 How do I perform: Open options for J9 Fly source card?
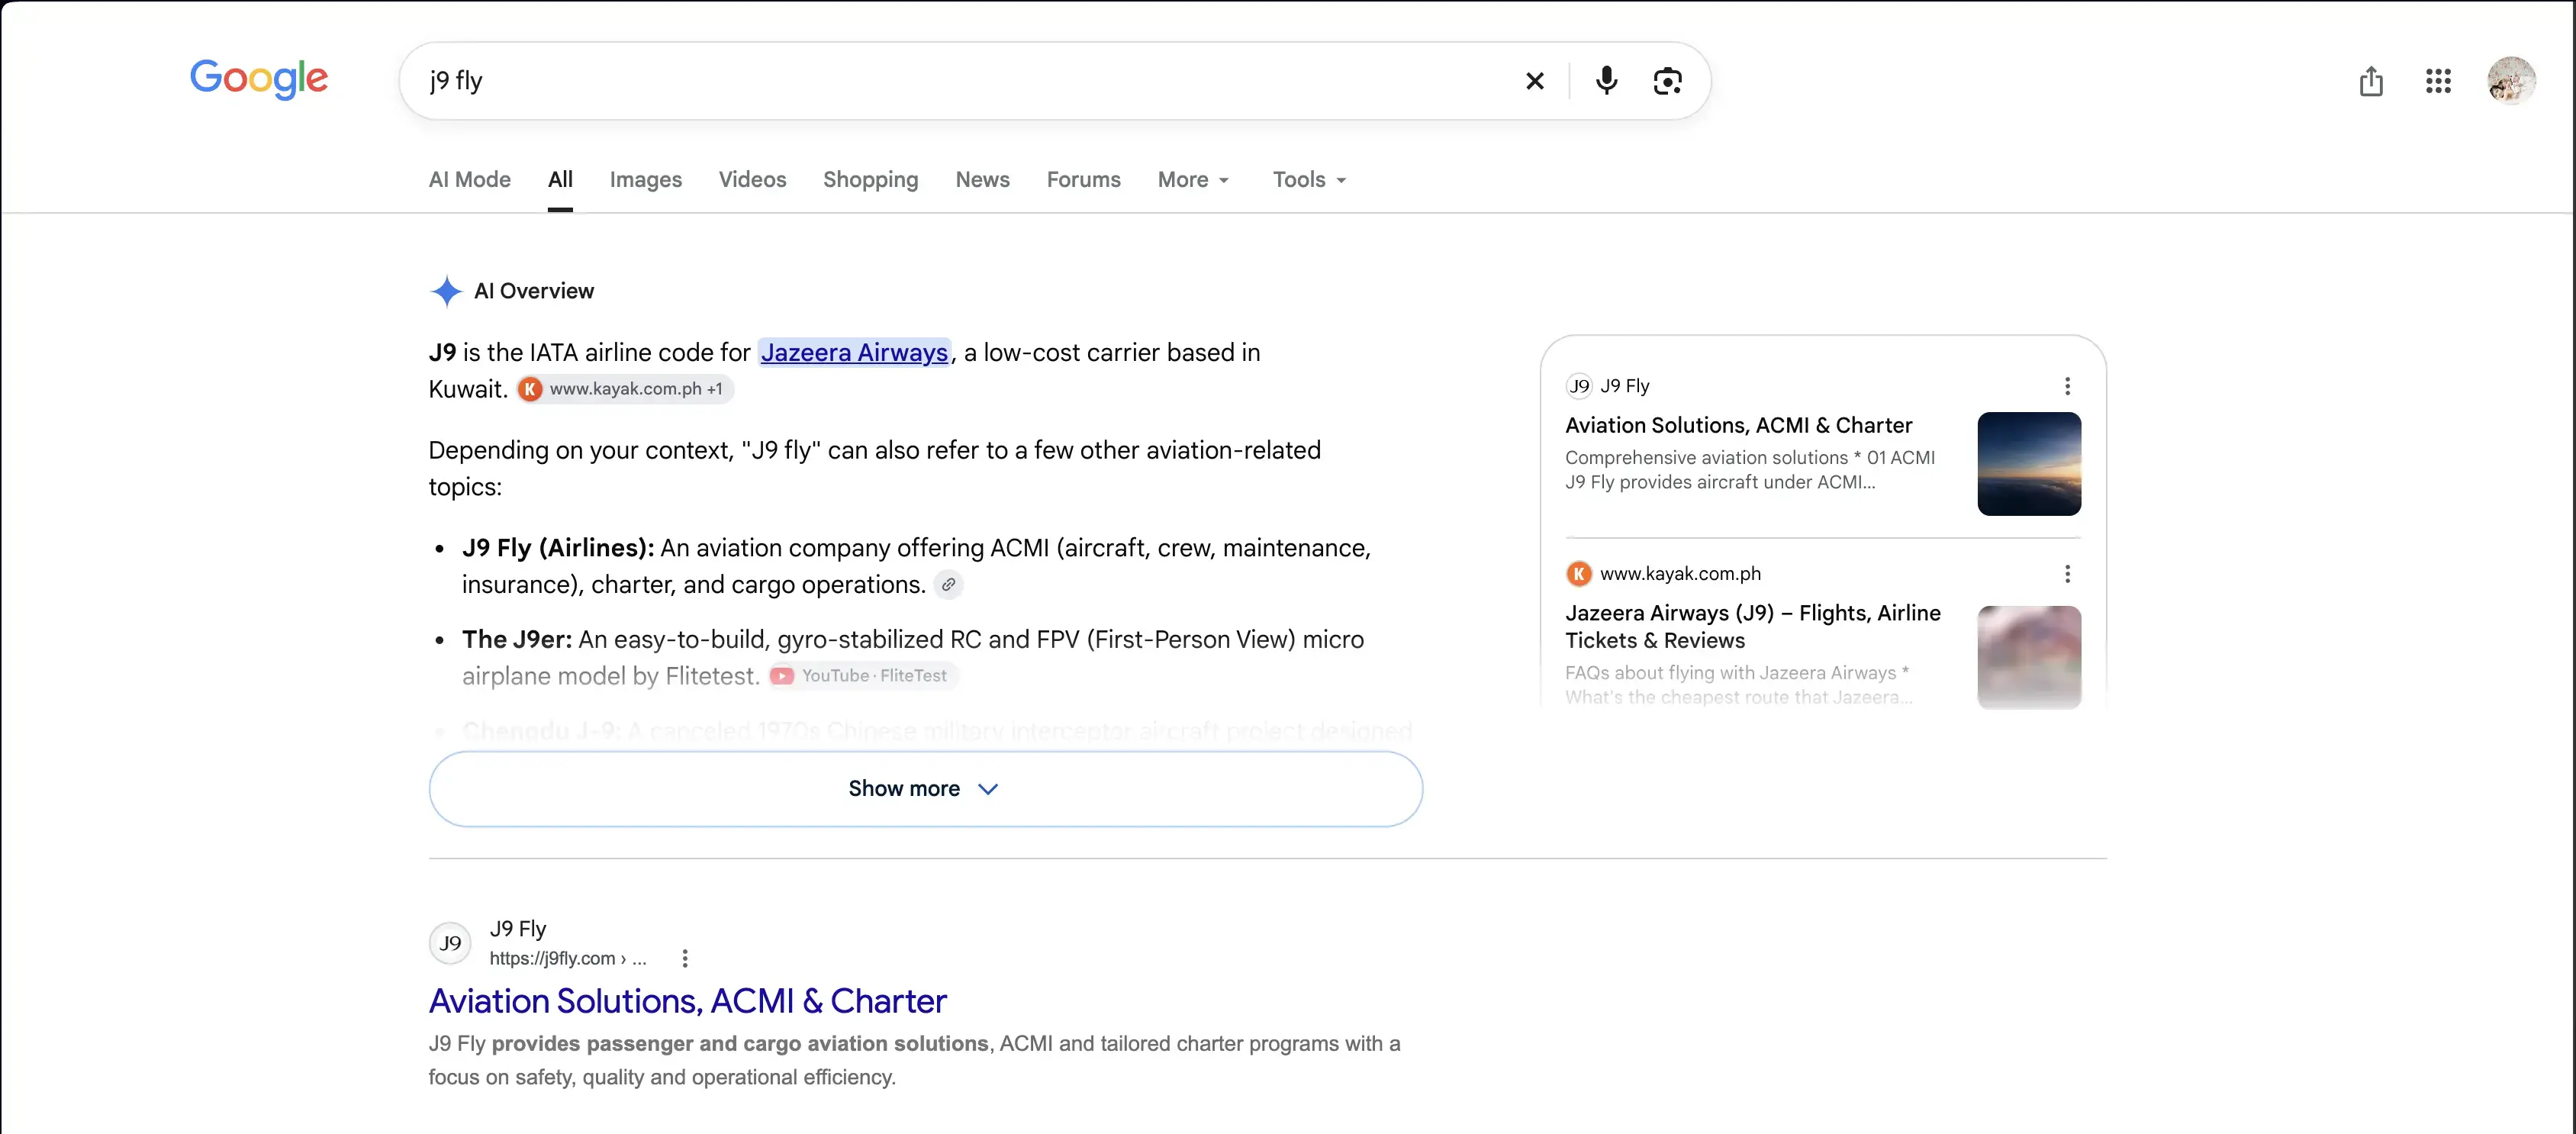[2067, 386]
